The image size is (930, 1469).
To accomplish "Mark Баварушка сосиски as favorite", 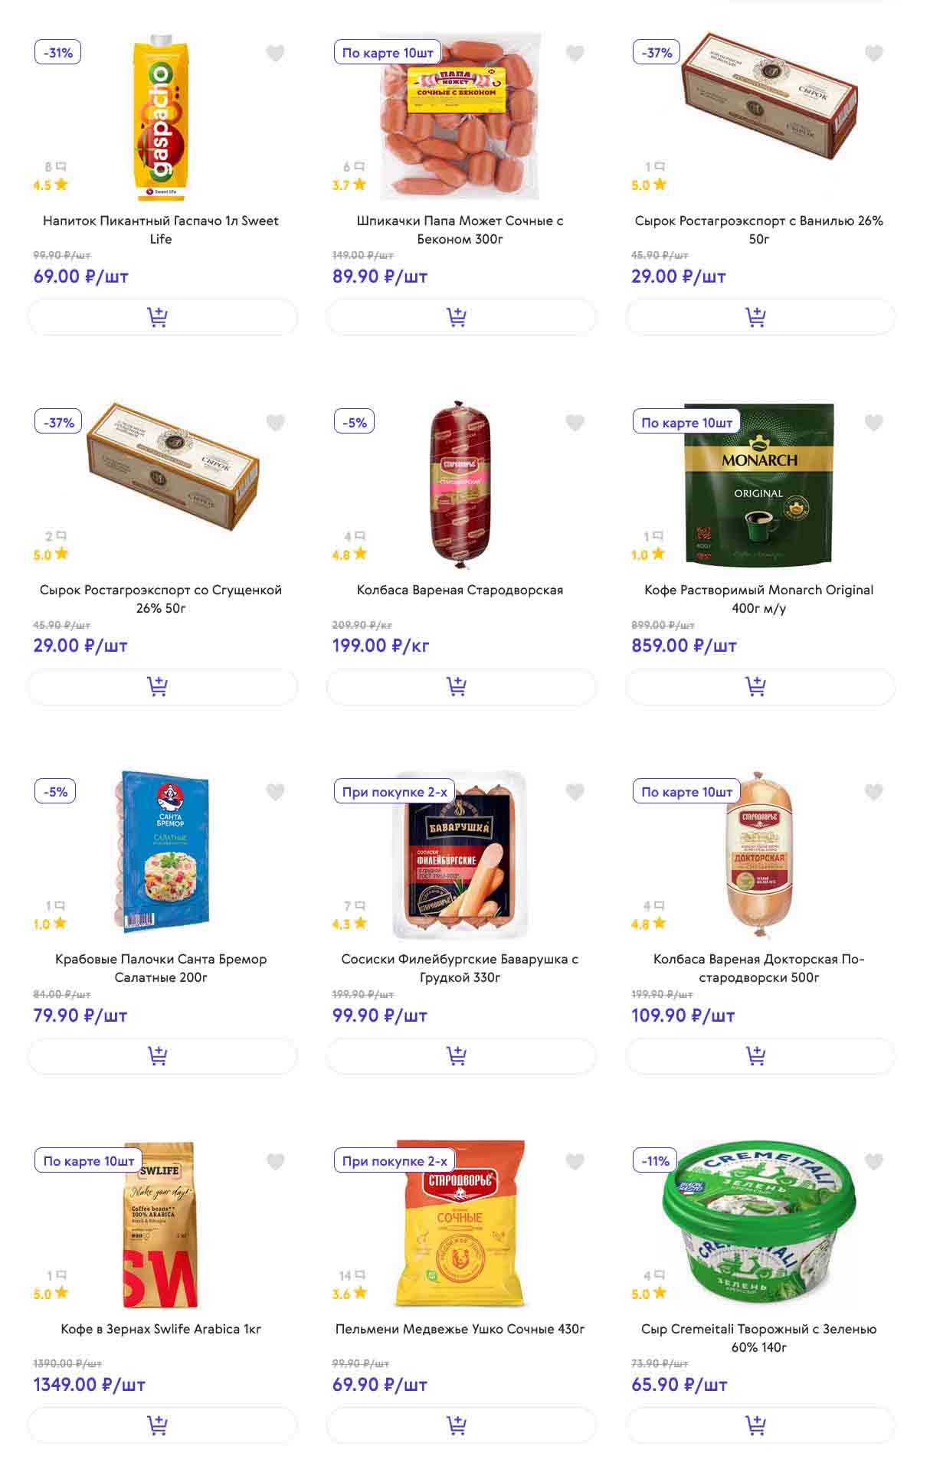I will click(575, 792).
